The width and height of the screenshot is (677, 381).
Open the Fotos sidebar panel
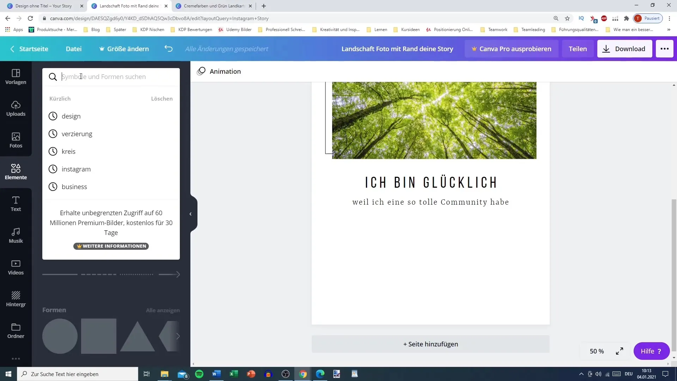16,140
